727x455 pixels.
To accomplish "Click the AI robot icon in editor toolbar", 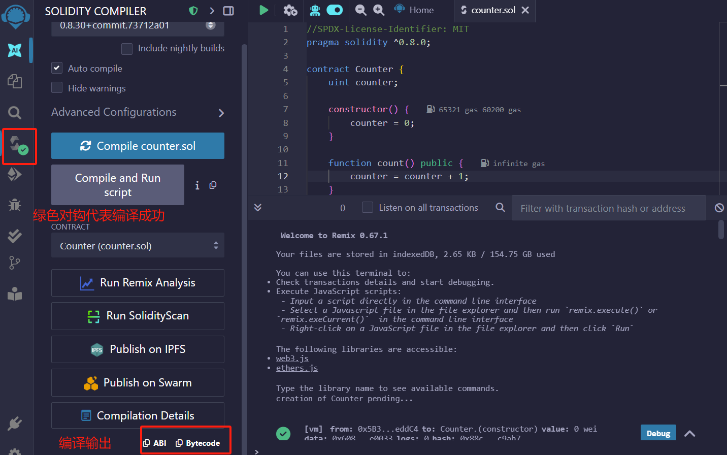I will [315, 10].
